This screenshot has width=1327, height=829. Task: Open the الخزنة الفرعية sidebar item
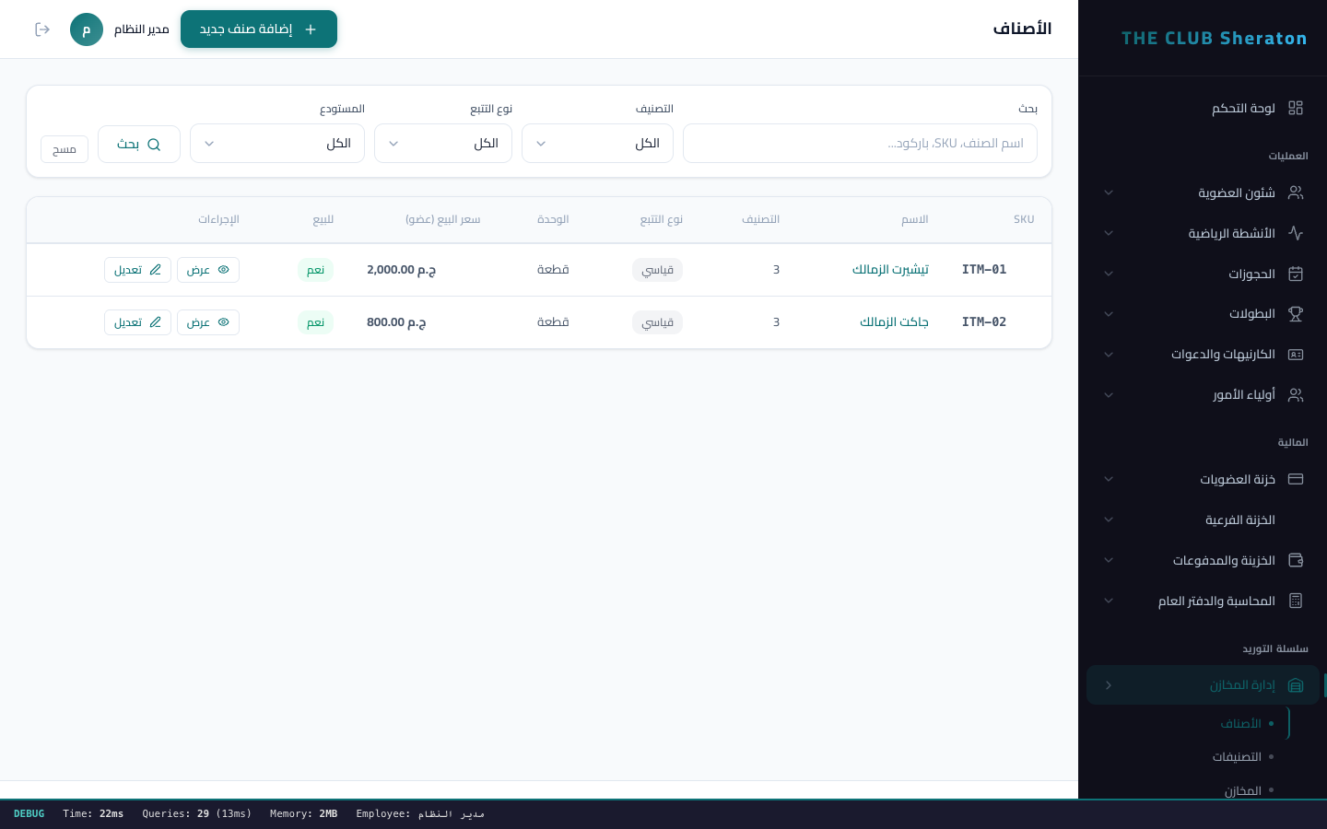click(1203, 520)
